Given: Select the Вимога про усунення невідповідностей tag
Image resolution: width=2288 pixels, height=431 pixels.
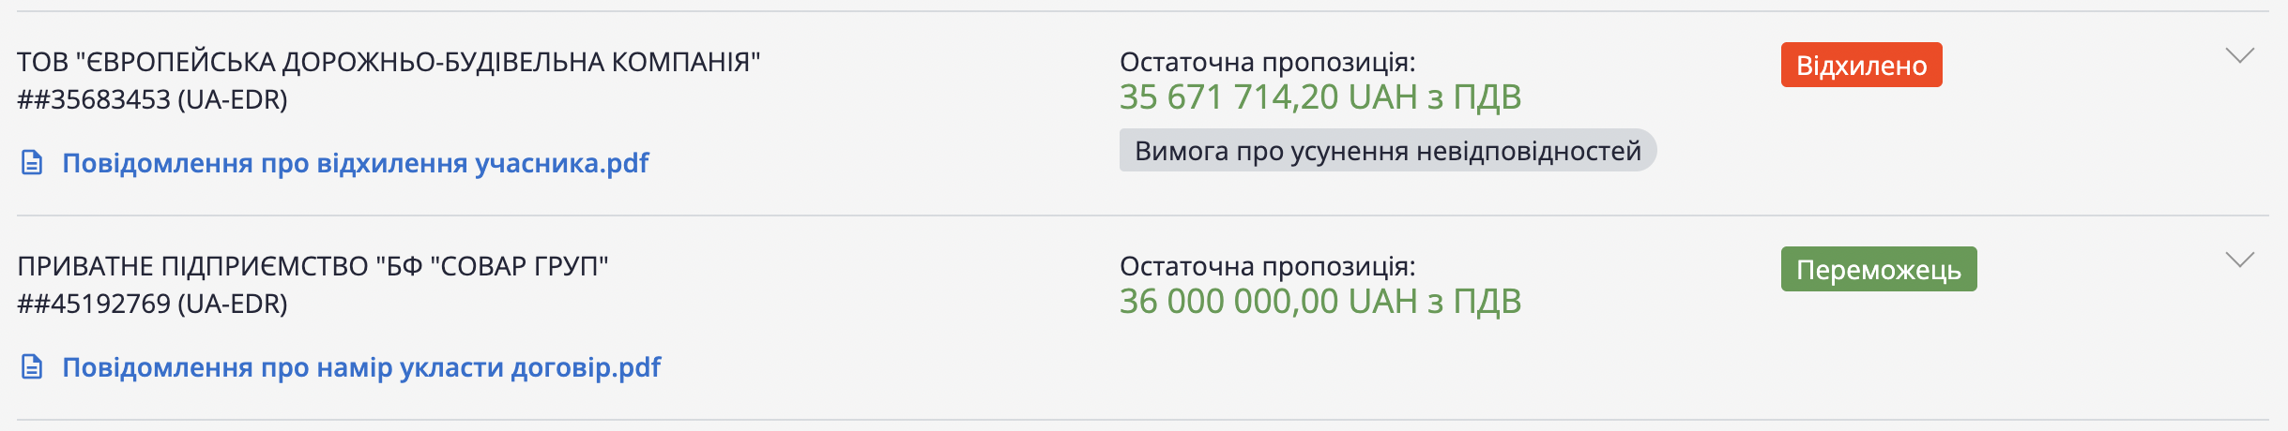Looking at the screenshot, I should [1387, 151].
